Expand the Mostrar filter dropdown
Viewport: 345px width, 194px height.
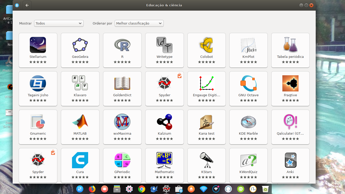59,23
